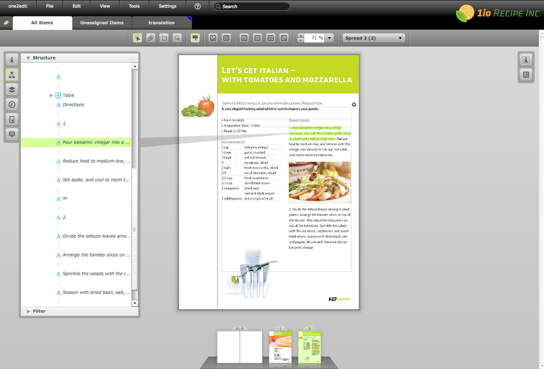Select the pencil edit tool

click(151, 38)
